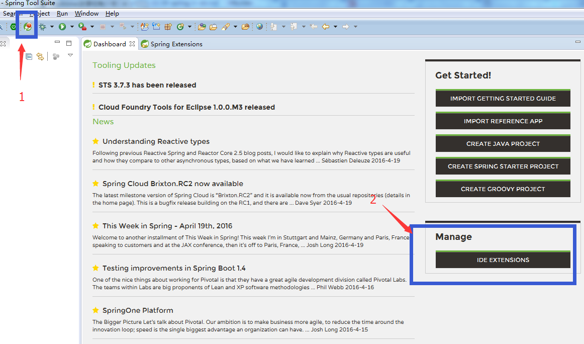Screen dimensions: 584x344
Task: Open the Spring Dashboard toolbar icon
Action: pos(28,27)
